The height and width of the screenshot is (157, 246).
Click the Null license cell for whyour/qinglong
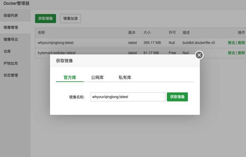pos(172,43)
